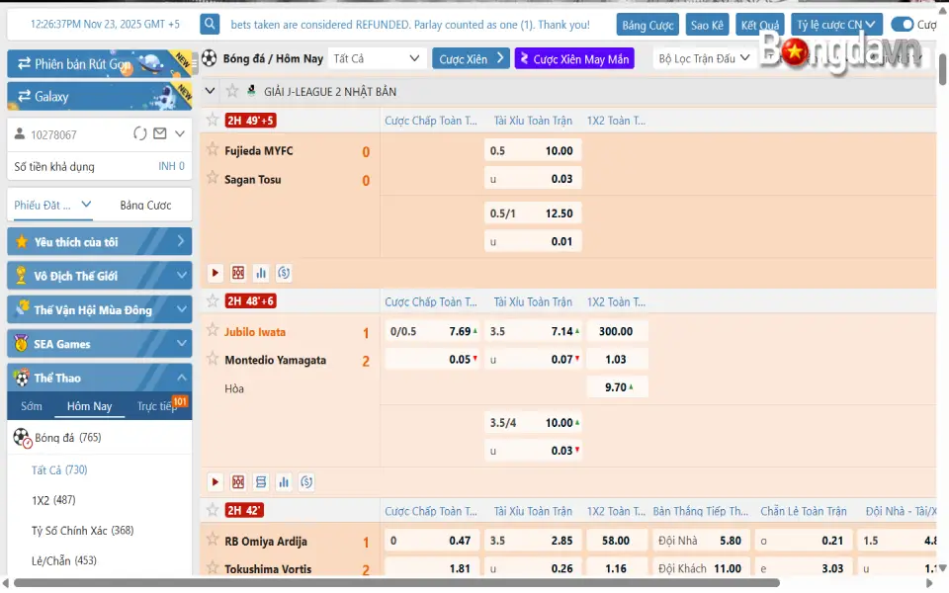949x593 pixels.
Task: Star Fujieda MYFC as a favorite team
Action: (x=213, y=150)
